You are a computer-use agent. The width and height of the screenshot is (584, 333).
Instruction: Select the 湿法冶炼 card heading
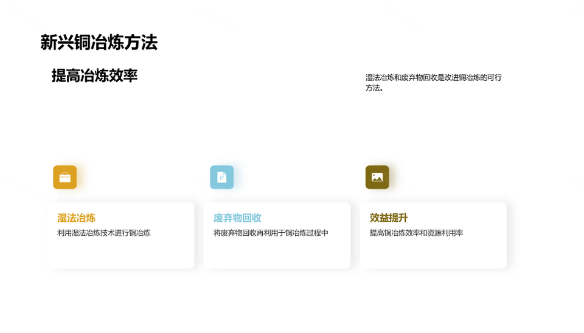[x=77, y=218]
